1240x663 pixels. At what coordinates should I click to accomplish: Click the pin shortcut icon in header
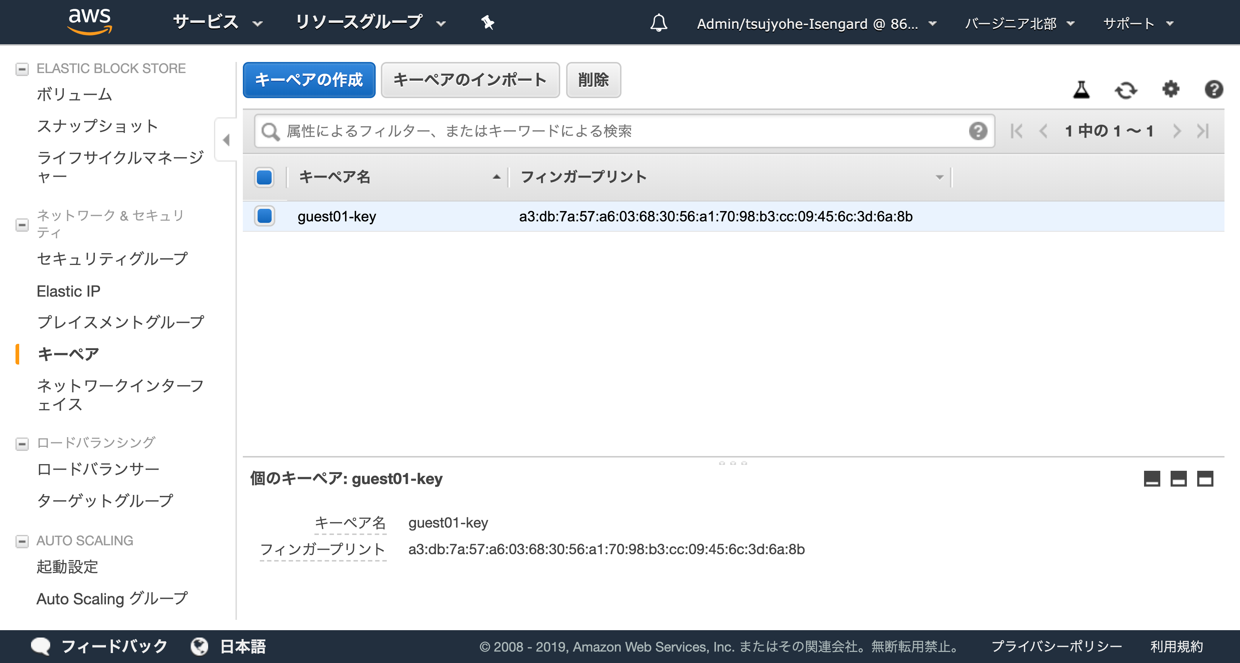tap(488, 22)
